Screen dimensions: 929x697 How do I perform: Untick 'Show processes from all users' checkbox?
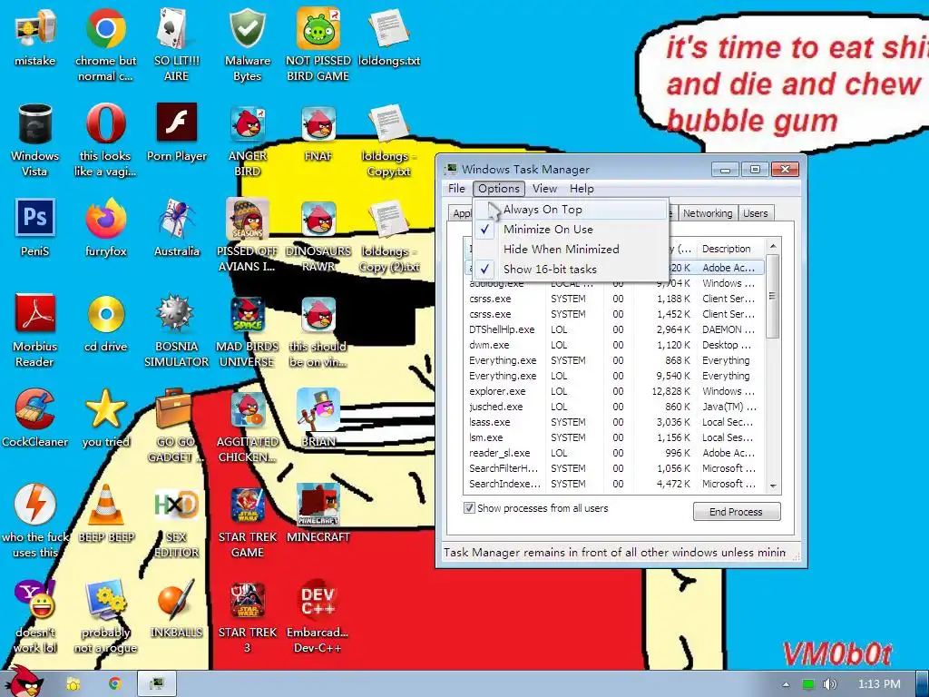469,508
